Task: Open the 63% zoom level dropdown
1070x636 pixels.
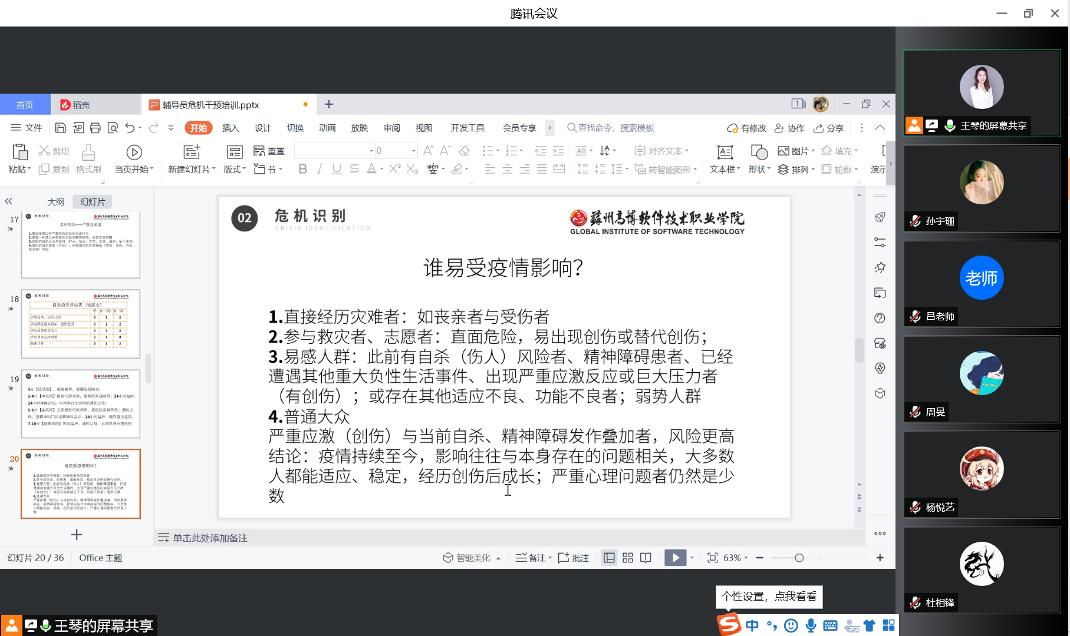Action: coord(735,558)
